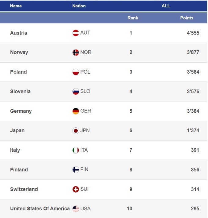
Task: Click the Japan flag icon
Action: click(x=76, y=131)
